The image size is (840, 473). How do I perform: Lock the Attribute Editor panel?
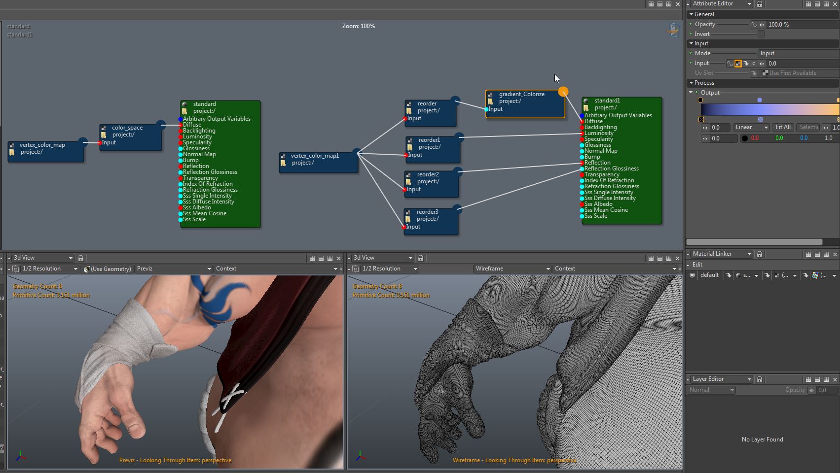(760, 4)
